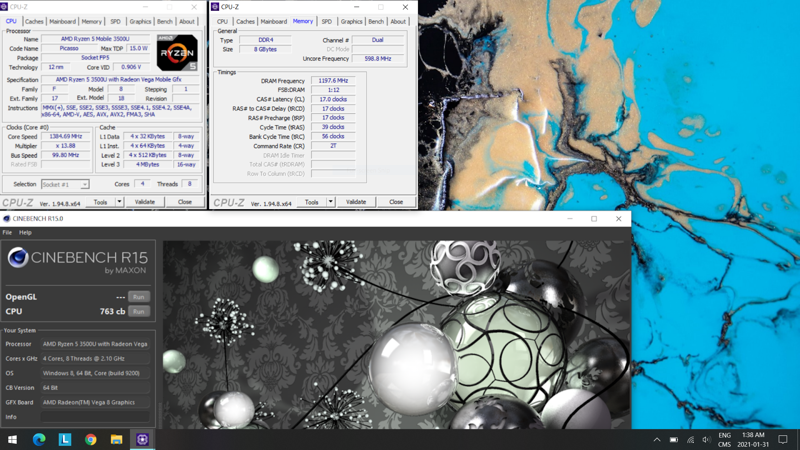Switch to Caches tab in left CPU-Z
The image size is (800, 450).
pyautogui.click(x=34, y=21)
